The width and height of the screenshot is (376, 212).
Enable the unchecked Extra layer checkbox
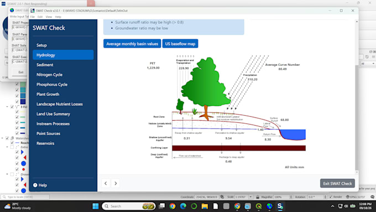(x=12, y=147)
